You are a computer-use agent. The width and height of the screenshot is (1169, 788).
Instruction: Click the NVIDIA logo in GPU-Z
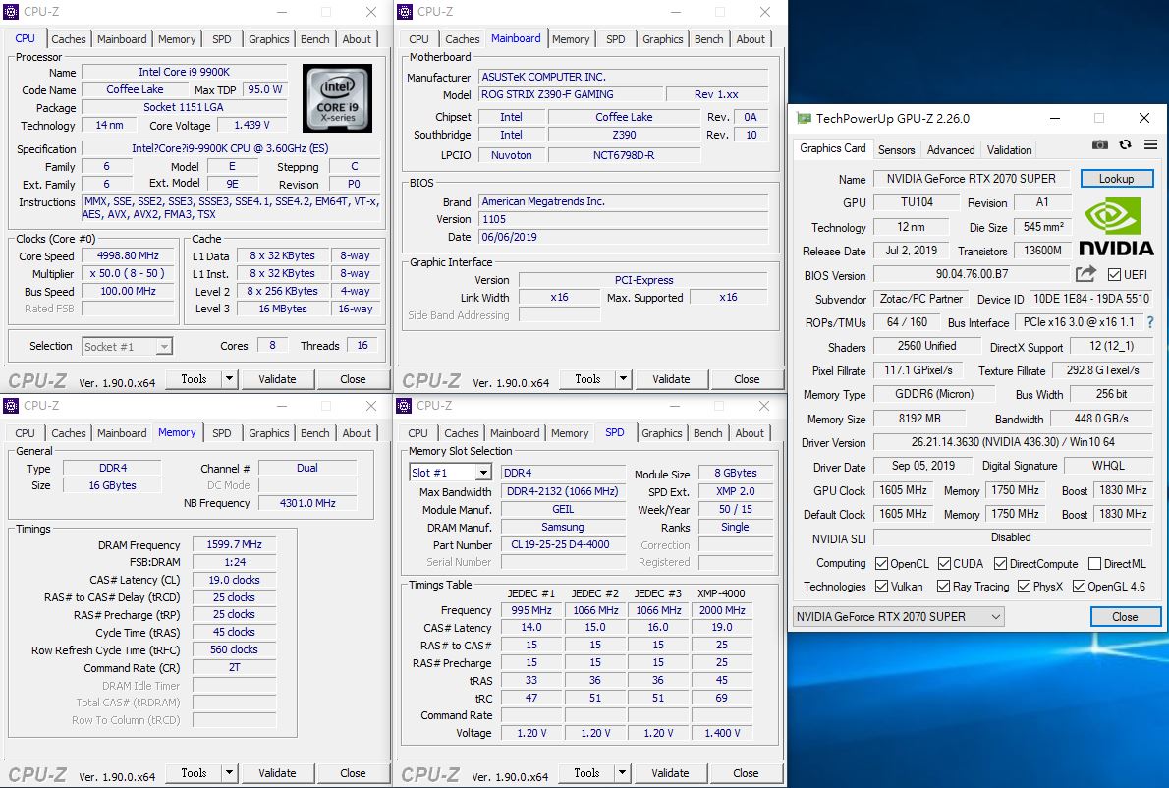pyautogui.click(x=1115, y=226)
